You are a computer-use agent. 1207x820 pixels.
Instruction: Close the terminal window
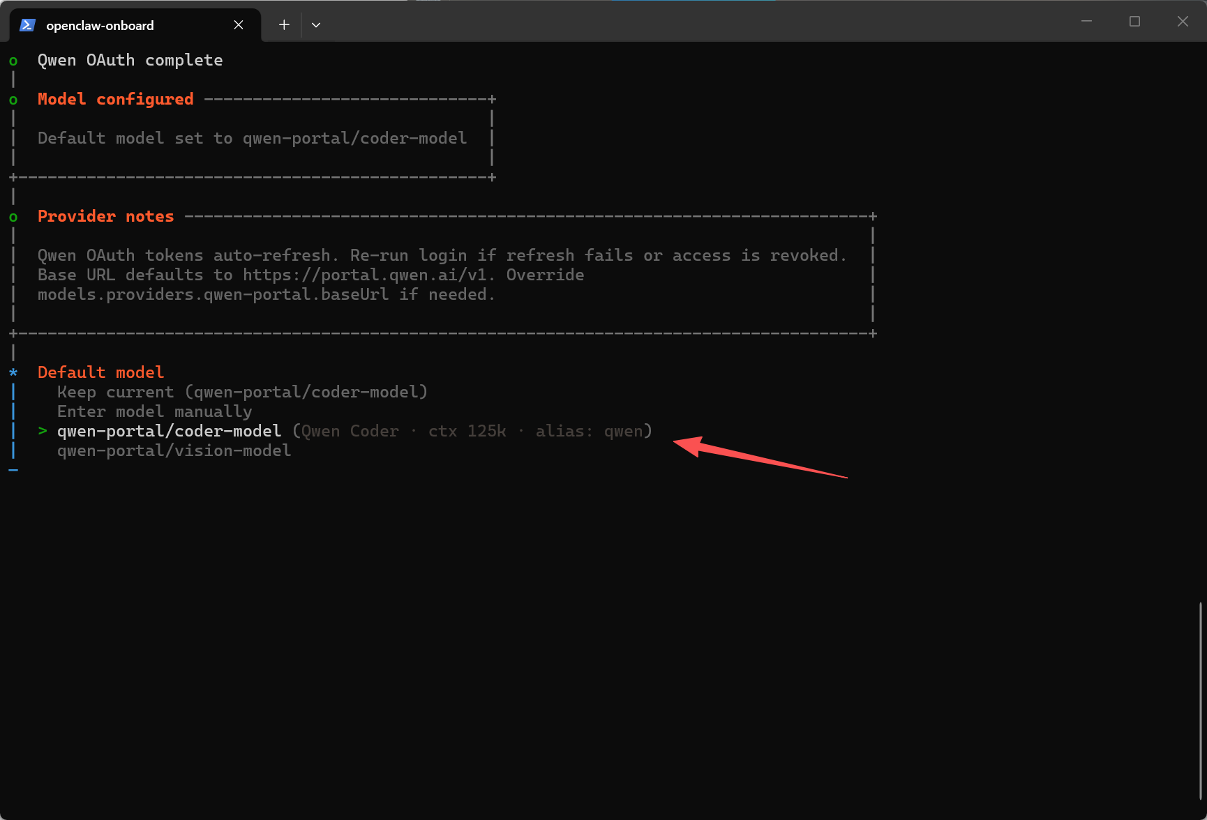click(1183, 22)
